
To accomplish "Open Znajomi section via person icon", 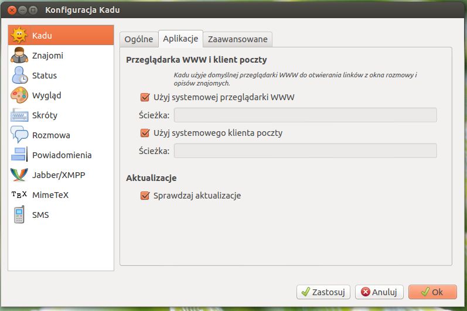I will pos(19,55).
